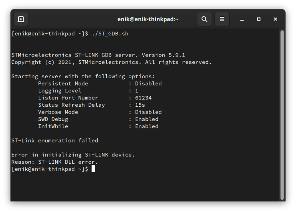Click the ./ST_GDB.sh command text
Image resolution: width=296 pixels, height=213 pixels.
click(x=110, y=34)
